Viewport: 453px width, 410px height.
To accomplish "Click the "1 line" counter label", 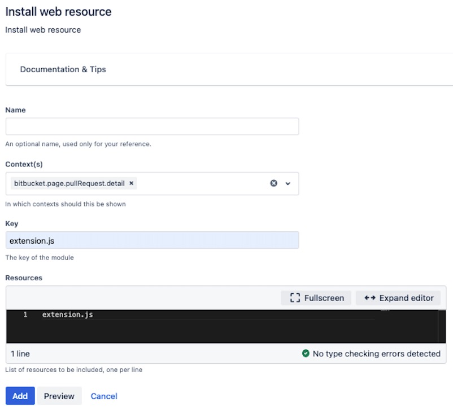I will click(x=20, y=354).
